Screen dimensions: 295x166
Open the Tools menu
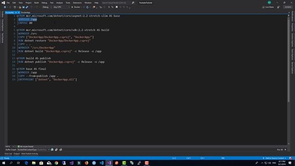click(x=68, y=3)
